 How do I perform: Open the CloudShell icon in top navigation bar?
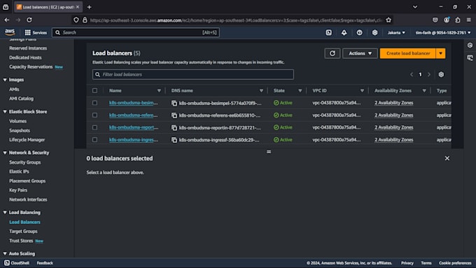(x=329, y=32)
